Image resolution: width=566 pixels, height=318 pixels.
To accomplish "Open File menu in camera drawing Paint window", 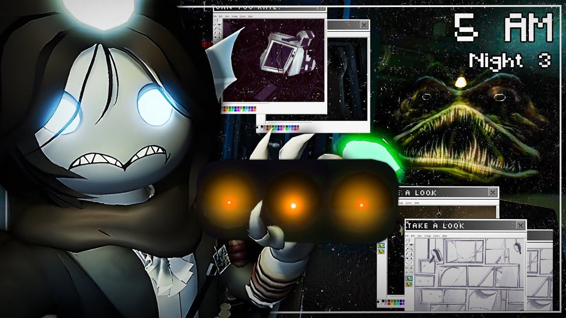I will click(215, 16).
